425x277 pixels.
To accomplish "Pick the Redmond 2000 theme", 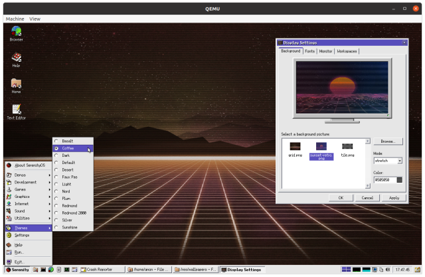I will [x=73, y=213].
